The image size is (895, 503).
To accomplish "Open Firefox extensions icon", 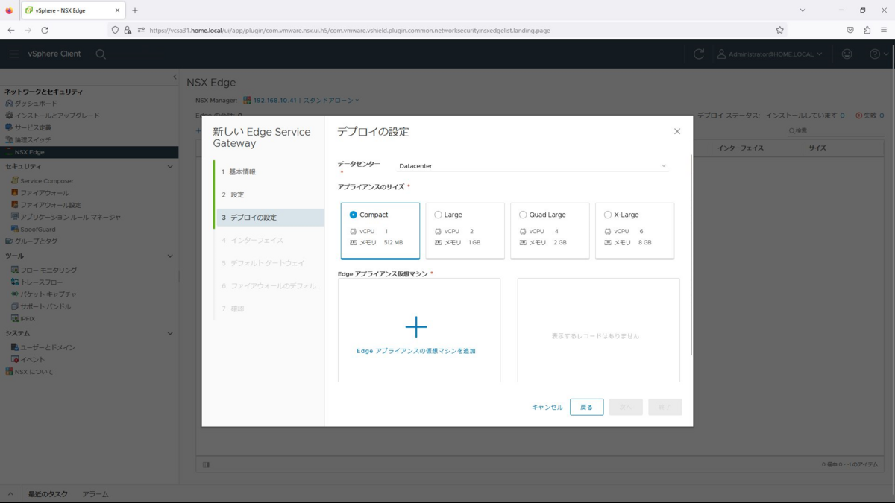I will [x=867, y=30].
